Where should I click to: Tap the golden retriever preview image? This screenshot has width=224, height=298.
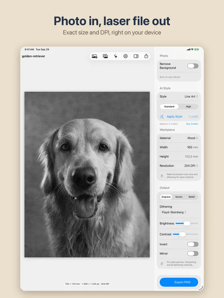click(x=87, y=174)
